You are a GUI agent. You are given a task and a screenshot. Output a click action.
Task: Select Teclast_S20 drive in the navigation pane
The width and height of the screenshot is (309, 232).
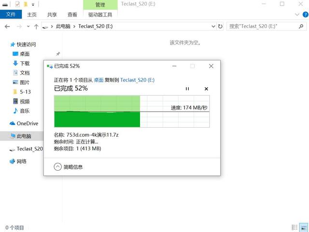click(29, 149)
